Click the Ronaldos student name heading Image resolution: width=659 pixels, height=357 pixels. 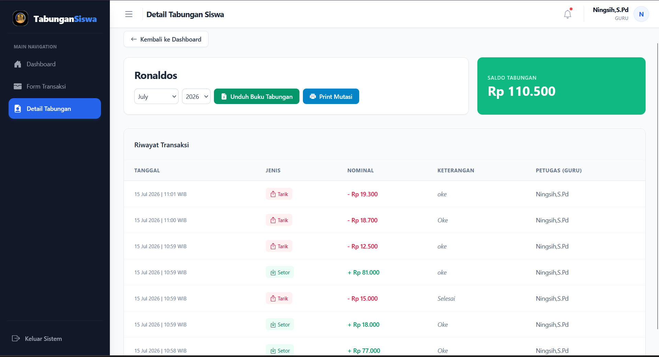tap(156, 76)
